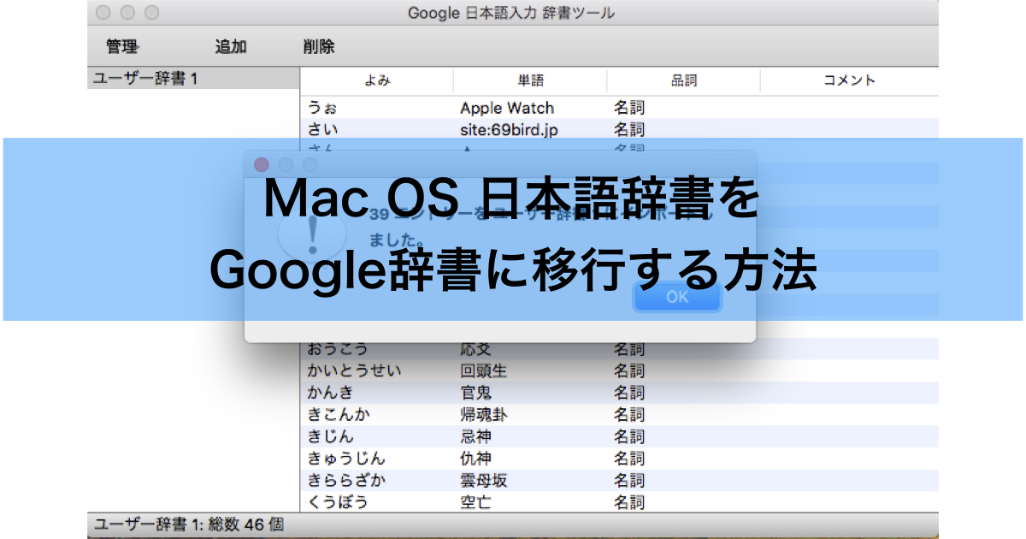The height and width of the screenshot is (539, 1026).
Task: Click the 削除 toolbar button
Action: (319, 47)
